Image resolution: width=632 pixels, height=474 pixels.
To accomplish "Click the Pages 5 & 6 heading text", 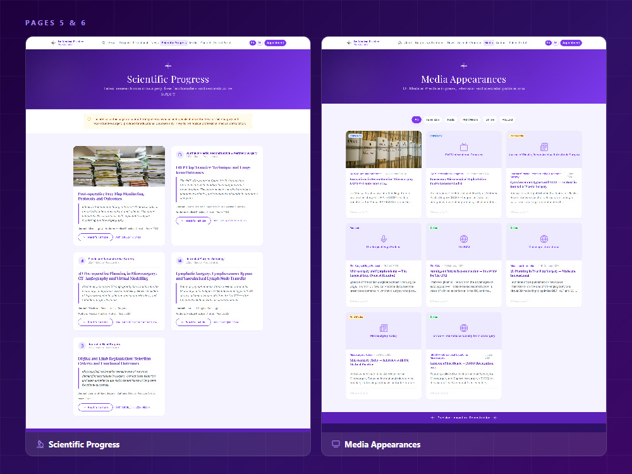I will [55, 23].
